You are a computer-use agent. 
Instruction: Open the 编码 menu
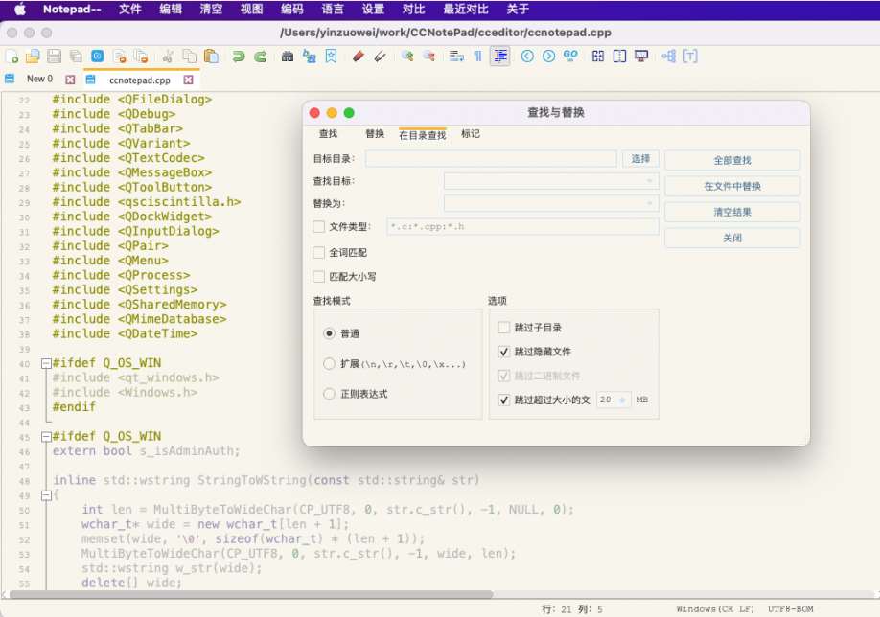tap(291, 9)
